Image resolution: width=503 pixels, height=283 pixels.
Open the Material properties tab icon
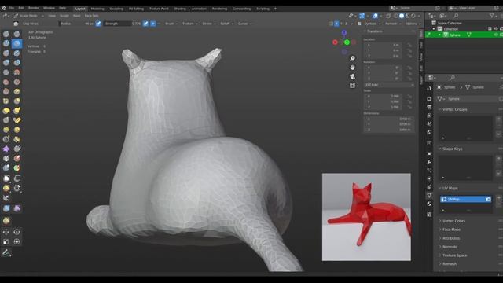pos(429,204)
